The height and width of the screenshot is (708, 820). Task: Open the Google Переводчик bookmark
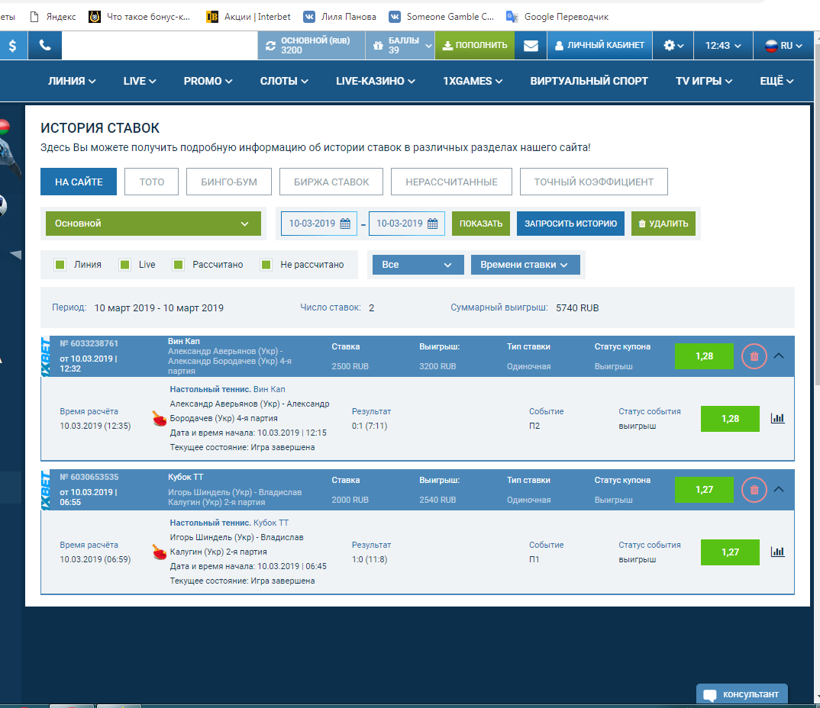[x=557, y=17]
